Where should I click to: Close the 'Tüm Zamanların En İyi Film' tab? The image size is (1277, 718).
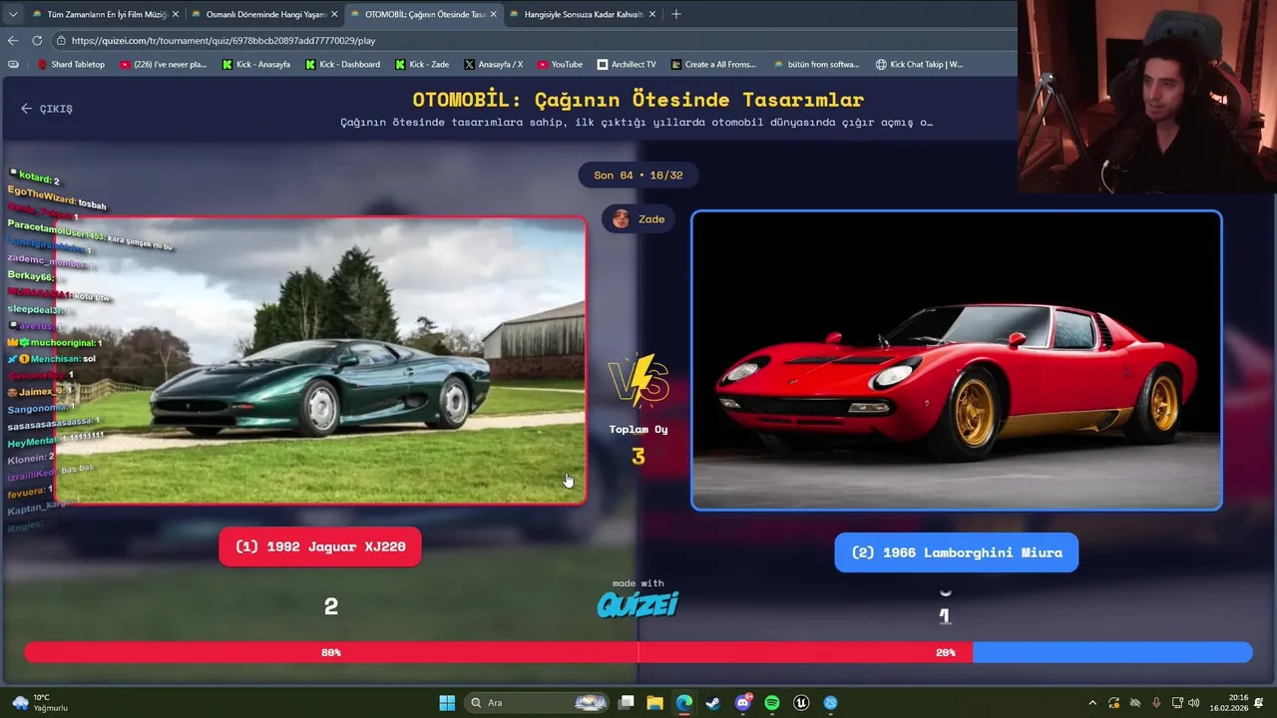tap(176, 14)
